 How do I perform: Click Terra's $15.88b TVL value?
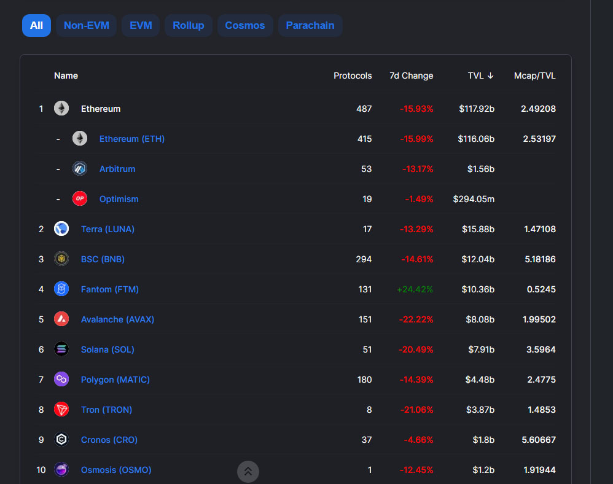tap(478, 229)
